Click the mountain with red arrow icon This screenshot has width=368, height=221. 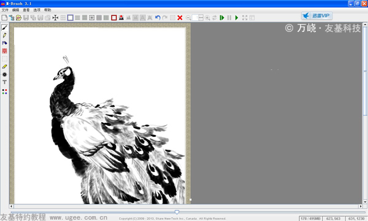coord(121,18)
